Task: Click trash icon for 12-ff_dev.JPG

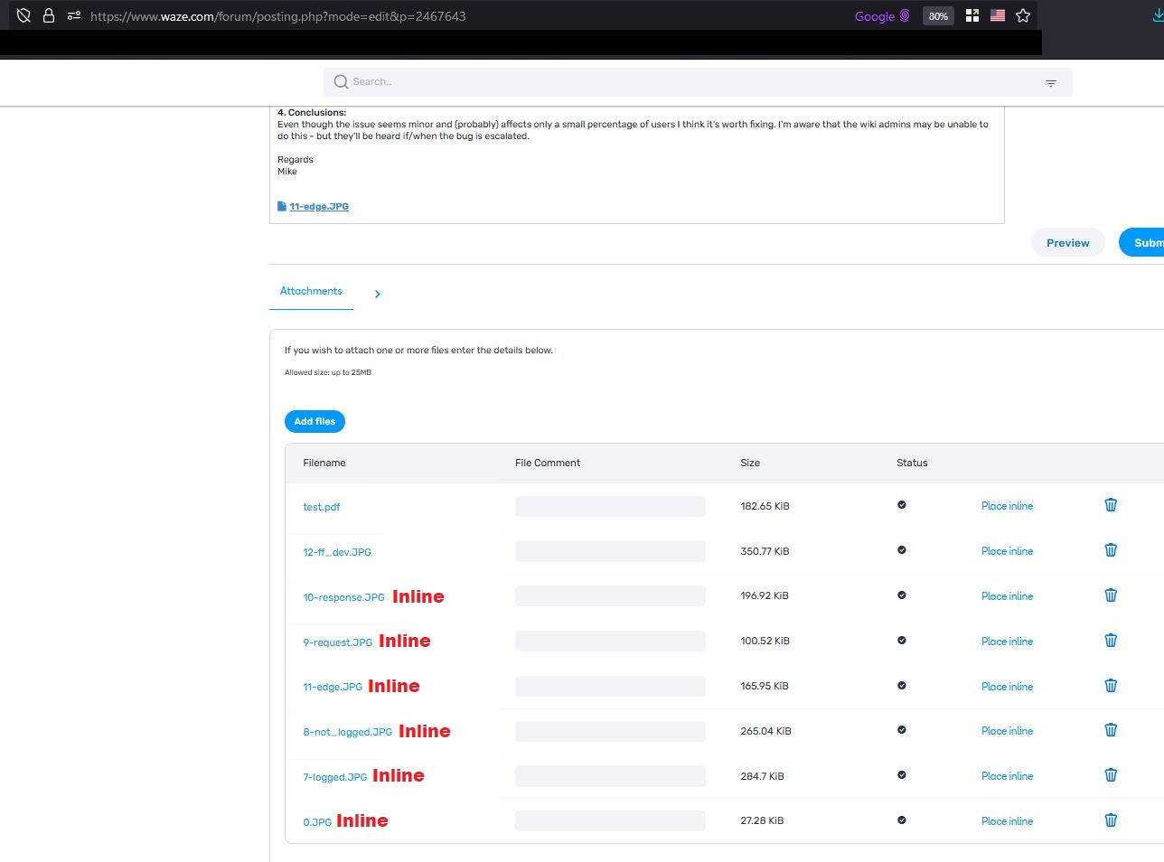Action: [x=1111, y=550]
